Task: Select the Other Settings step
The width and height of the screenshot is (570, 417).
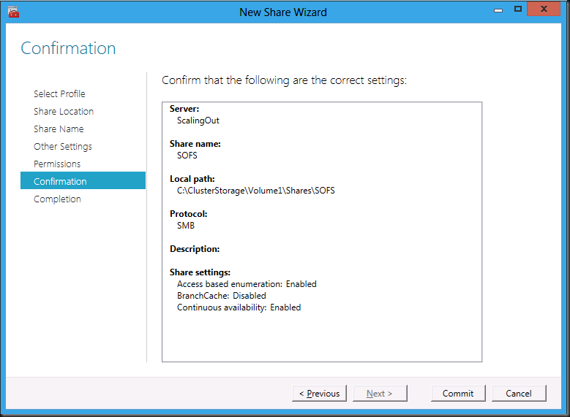Action: tap(62, 147)
